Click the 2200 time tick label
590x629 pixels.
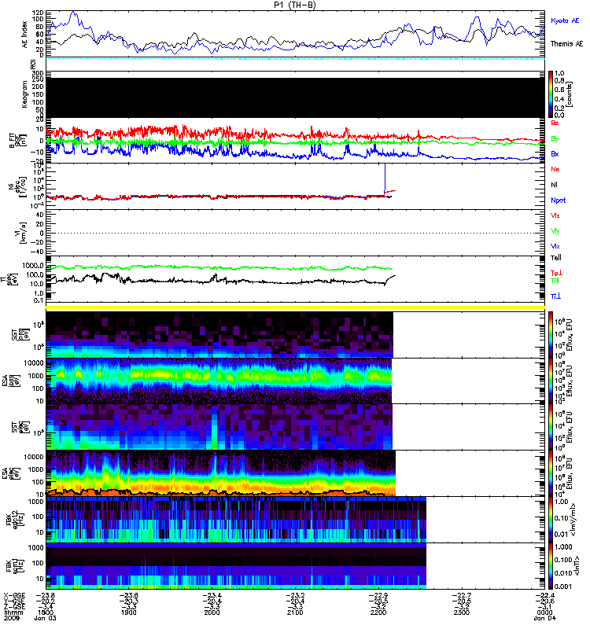coord(378,612)
